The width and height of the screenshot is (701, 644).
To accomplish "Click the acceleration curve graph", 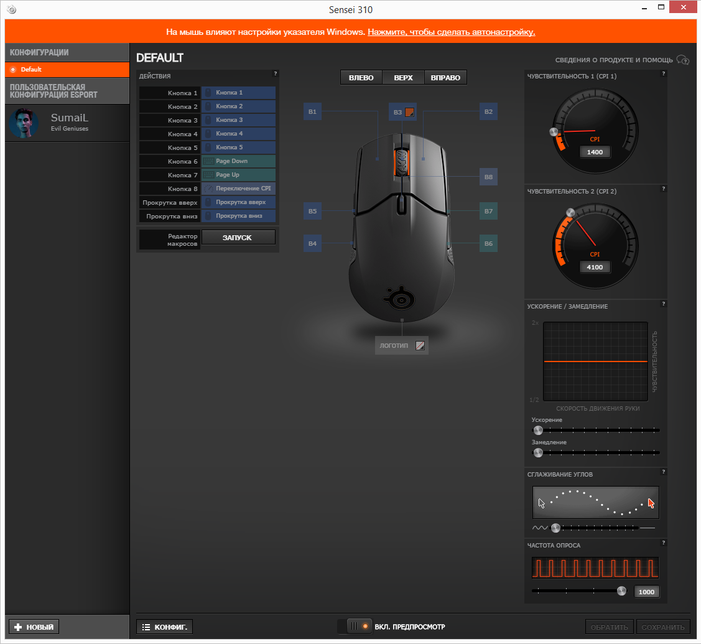I will pos(595,362).
